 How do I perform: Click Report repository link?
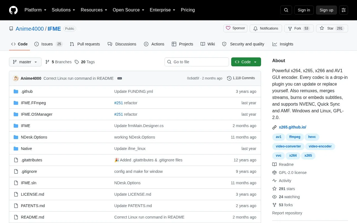(x=287, y=213)
